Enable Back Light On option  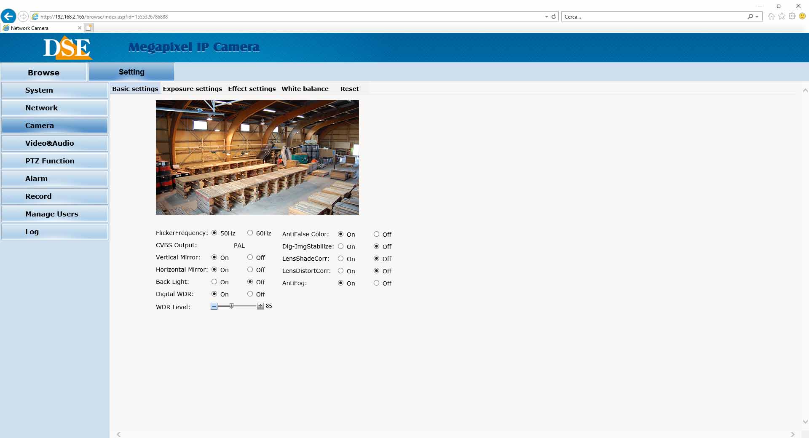point(214,282)
